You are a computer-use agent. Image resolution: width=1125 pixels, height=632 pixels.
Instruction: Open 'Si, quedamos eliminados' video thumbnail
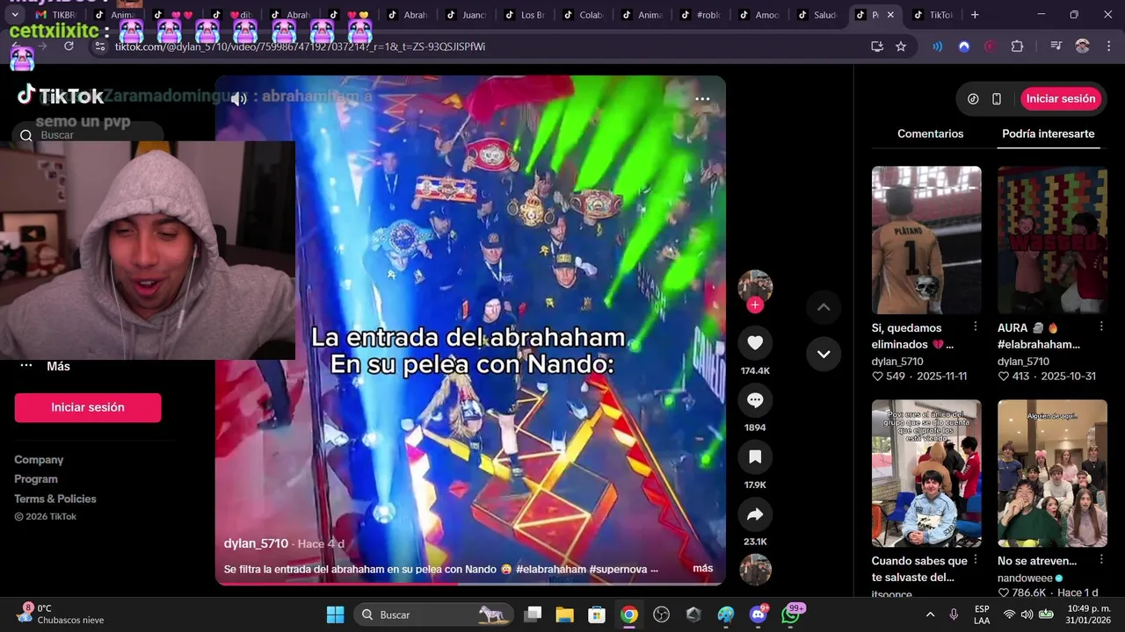(926, 240)
